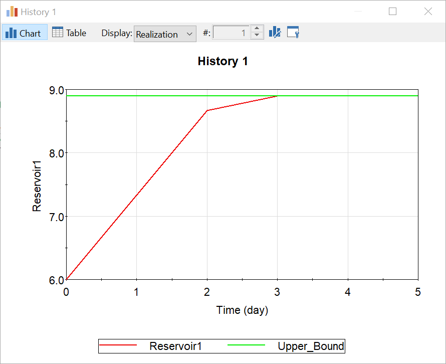Increment realization number with up arrow
Viewport: 446px width, 364px height.
[257, 29]
